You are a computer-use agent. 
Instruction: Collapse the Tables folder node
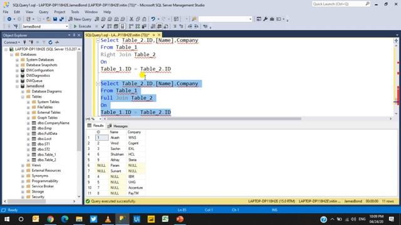tap(23, 97)
